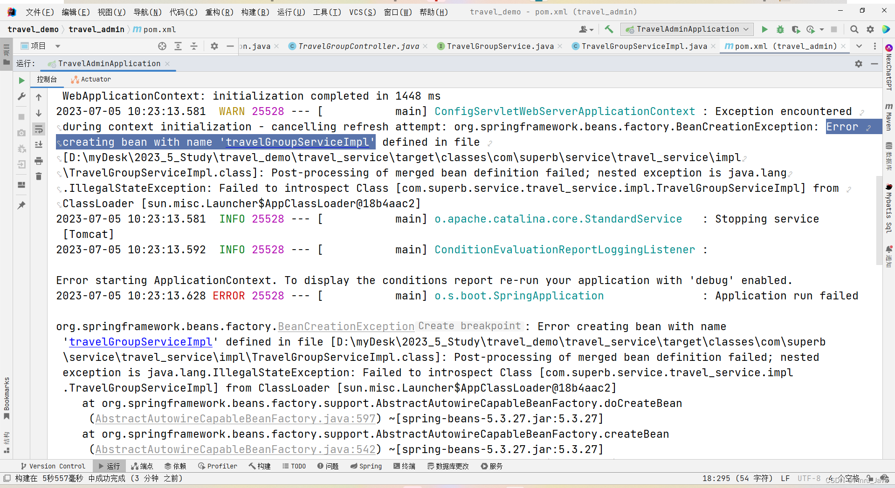Image resolution: width=895 pixels, height=488 pixels.
Task: Collapse all in project panel
Action: 194,46
